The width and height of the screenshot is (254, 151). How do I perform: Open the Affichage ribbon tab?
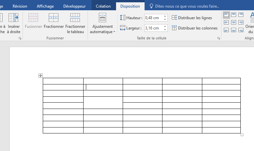[45, 6]
